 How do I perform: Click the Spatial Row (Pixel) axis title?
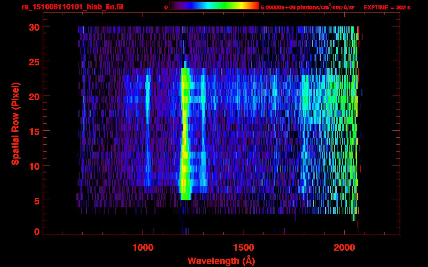click(x=15, y=124)
